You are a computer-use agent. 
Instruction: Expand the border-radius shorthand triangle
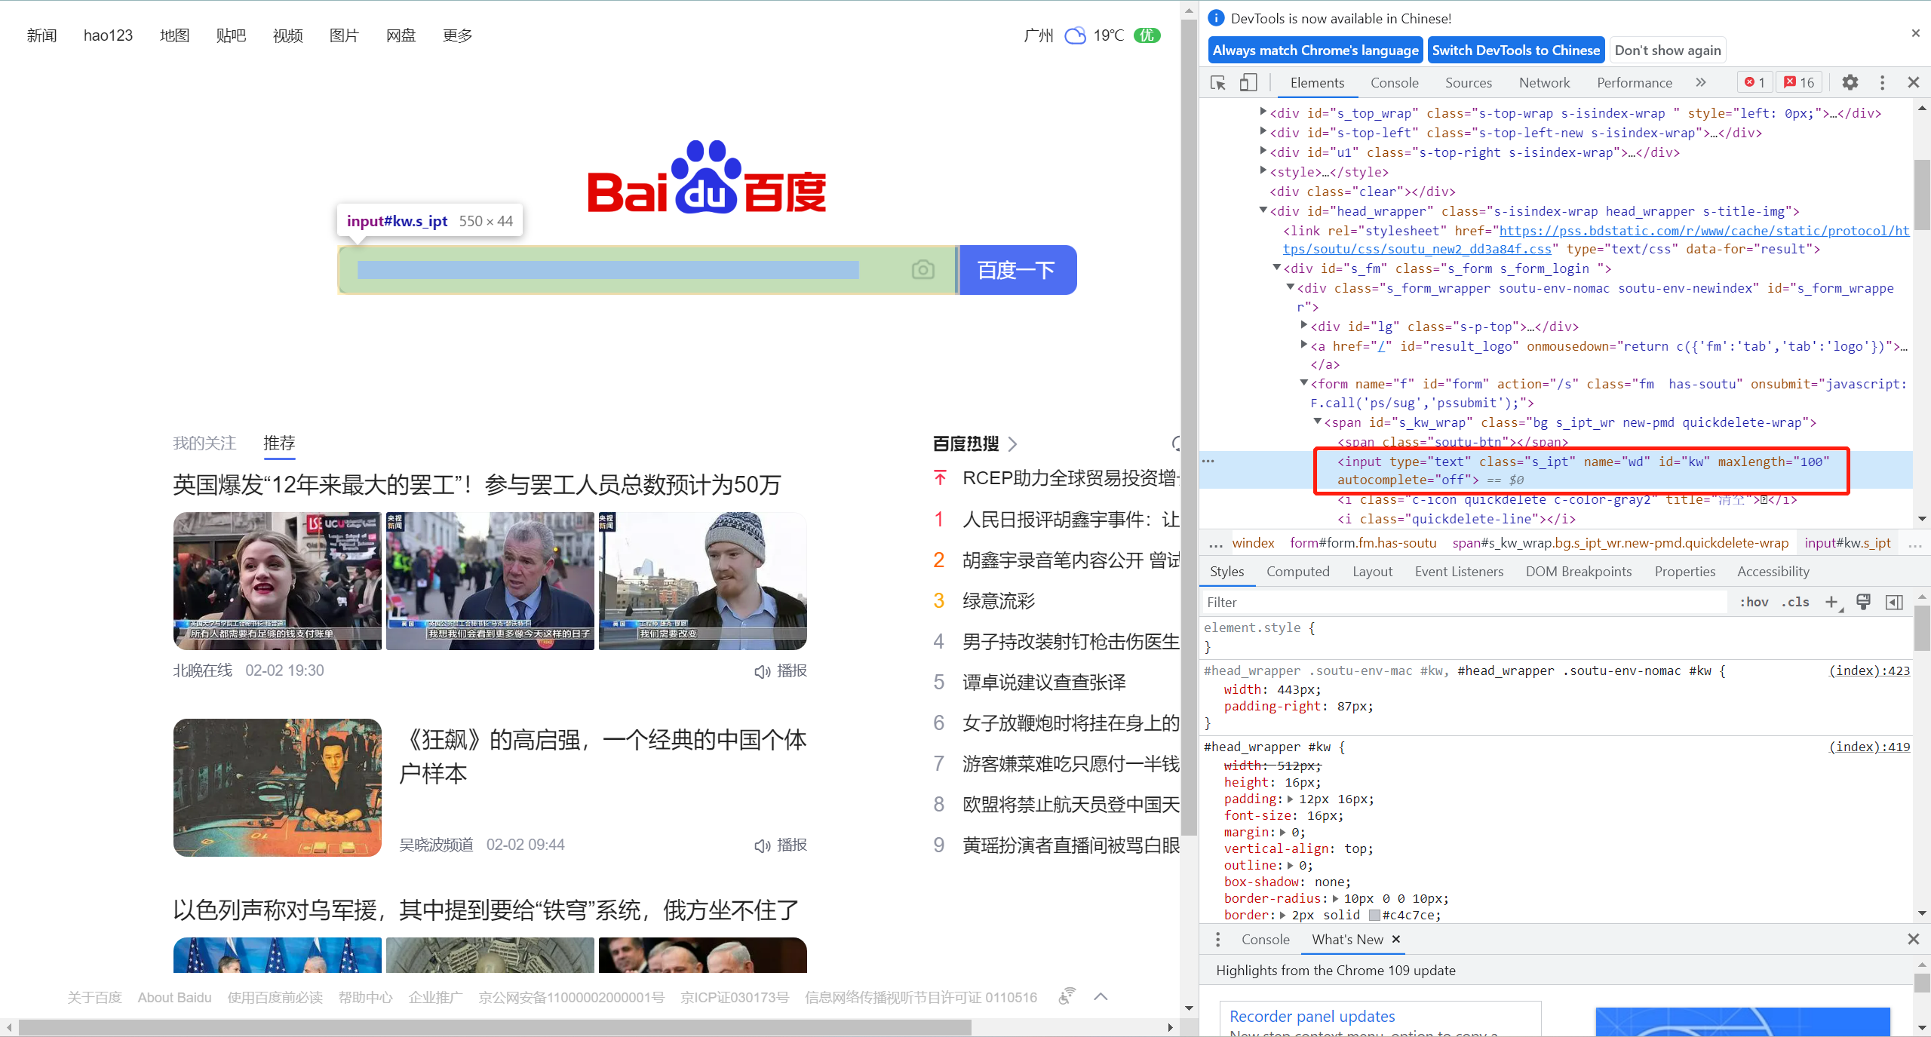point(1335,899)
